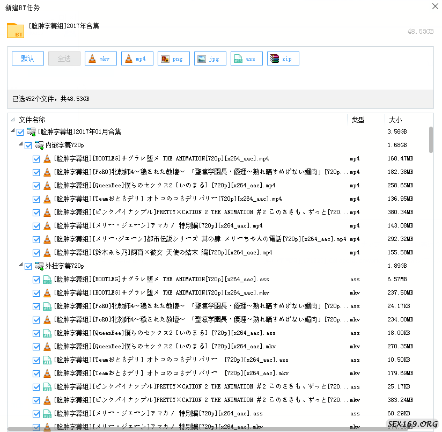
Task: Click the 文件名称 column header
Action: point(32,120)
